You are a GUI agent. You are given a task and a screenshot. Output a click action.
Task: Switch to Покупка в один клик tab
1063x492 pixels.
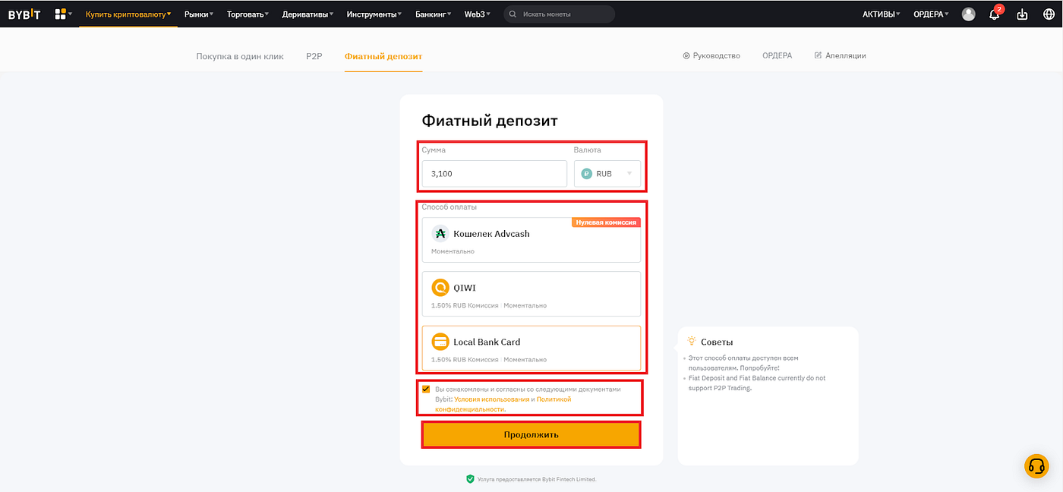[x=240, y=56]
